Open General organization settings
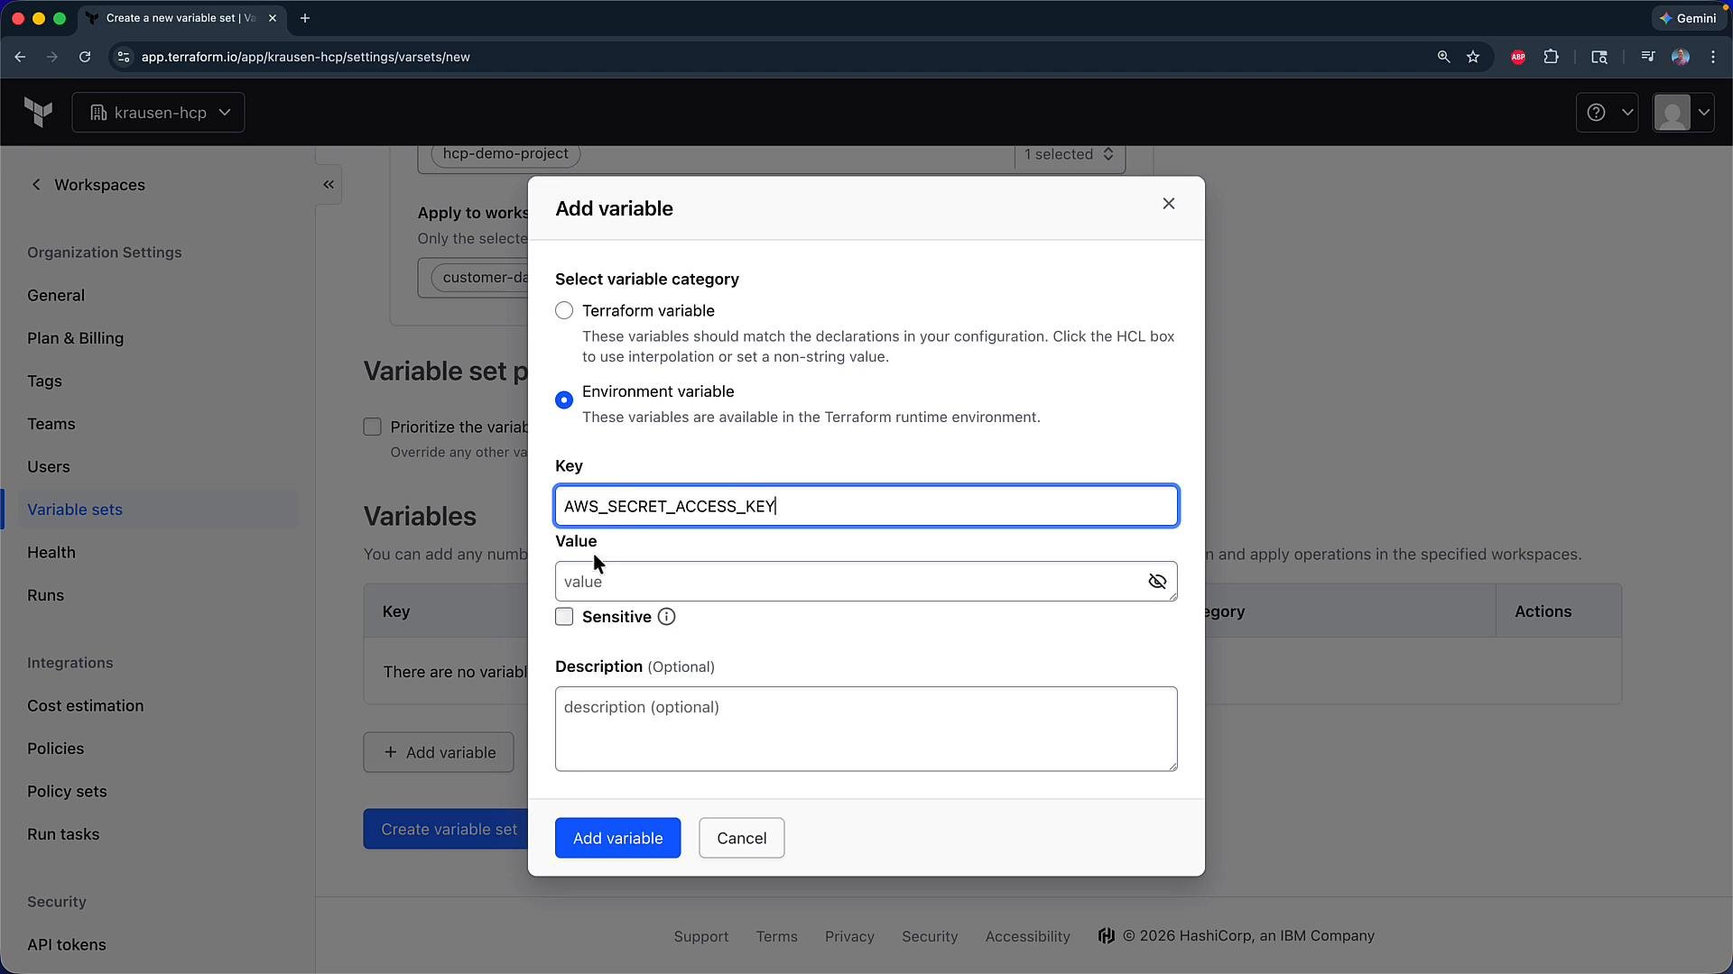Screen dimensions: 1733x974 pos(56,296)
